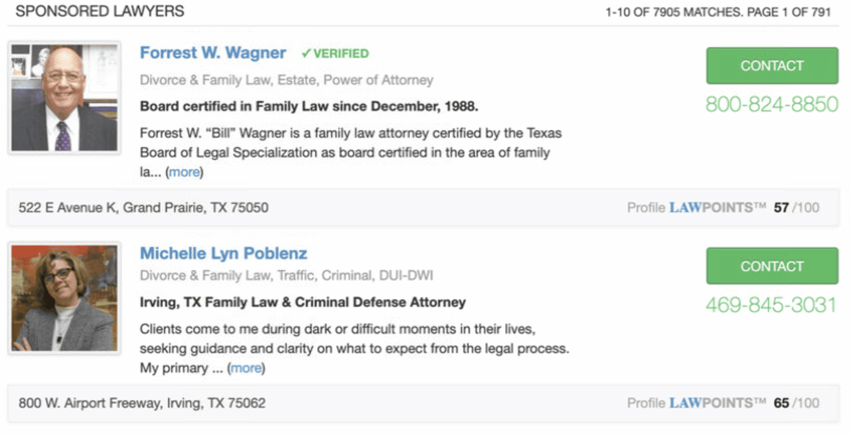Image resolution: width=851 pixels, height=435 pixels.
Task: Click Irving, TX Family Law & Criminal Defense headline
Action: click(x=303, y=302)
